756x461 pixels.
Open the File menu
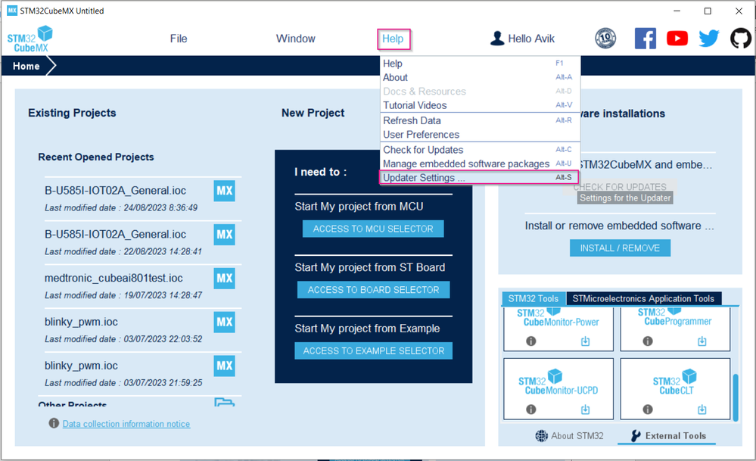179,39
